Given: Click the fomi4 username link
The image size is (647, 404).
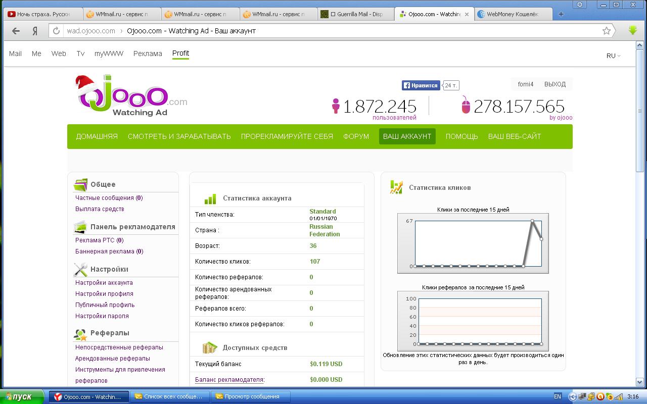Looking at the screenshot, I should pos(526,84).
